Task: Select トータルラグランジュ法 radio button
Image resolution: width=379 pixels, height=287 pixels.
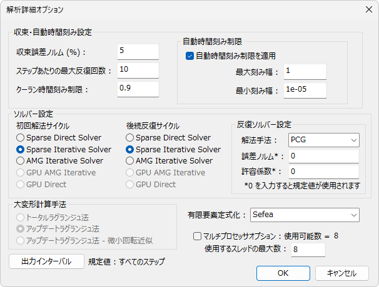Action: pyautogui.click(x=20, y=218)
